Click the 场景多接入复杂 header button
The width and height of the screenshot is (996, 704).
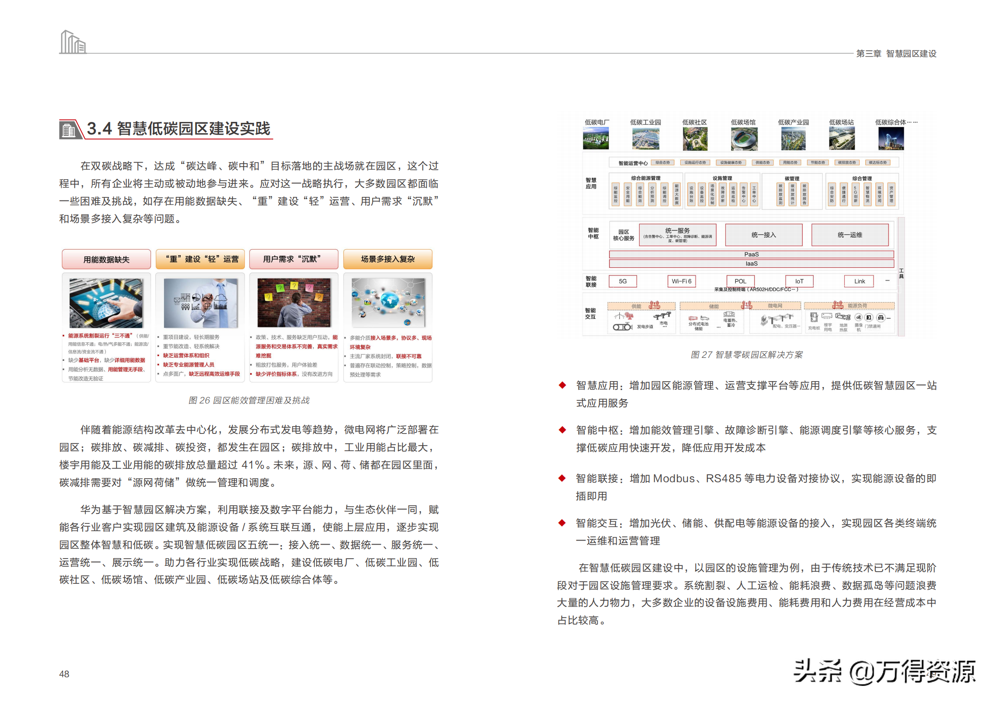point(388,259)
